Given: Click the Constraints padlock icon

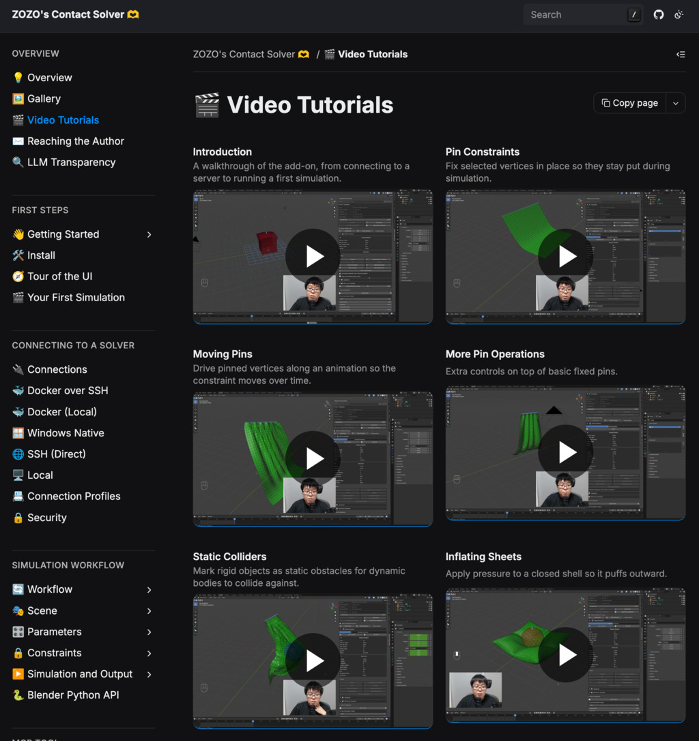Looking at the screenshot, I should tap(18, 653).
